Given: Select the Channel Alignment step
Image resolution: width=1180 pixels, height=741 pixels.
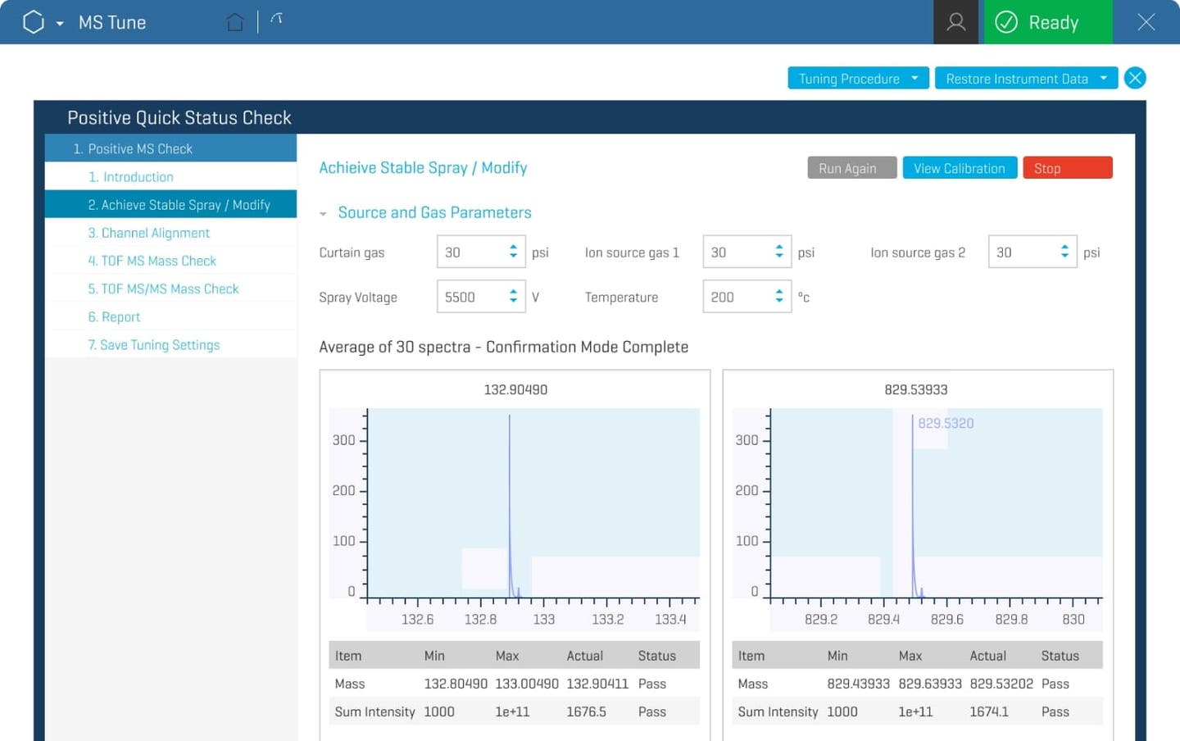Looking at the screenshot, I should click(149, 233).
